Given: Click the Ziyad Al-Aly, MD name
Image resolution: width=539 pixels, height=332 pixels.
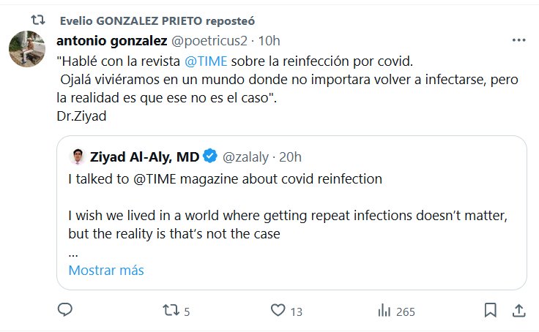Looking at the screenshot, I should (x=144, y=156).
